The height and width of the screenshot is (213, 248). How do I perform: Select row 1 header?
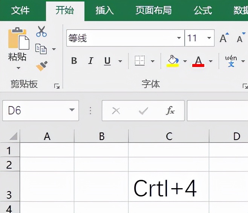point(10,150)
